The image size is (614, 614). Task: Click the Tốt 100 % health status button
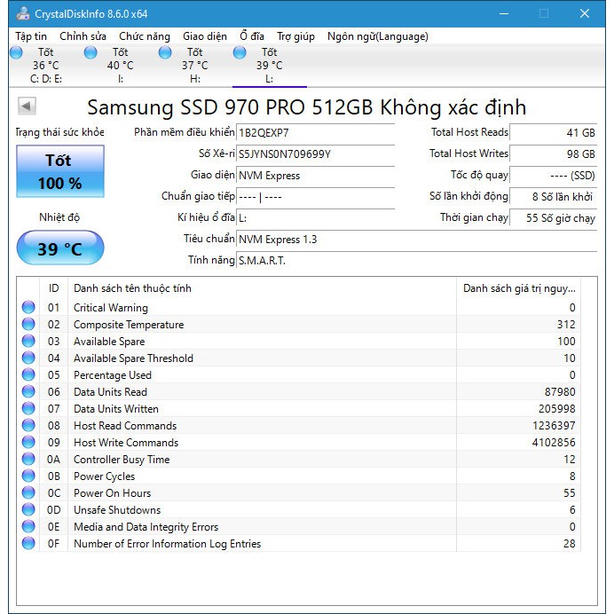point(60,171)
